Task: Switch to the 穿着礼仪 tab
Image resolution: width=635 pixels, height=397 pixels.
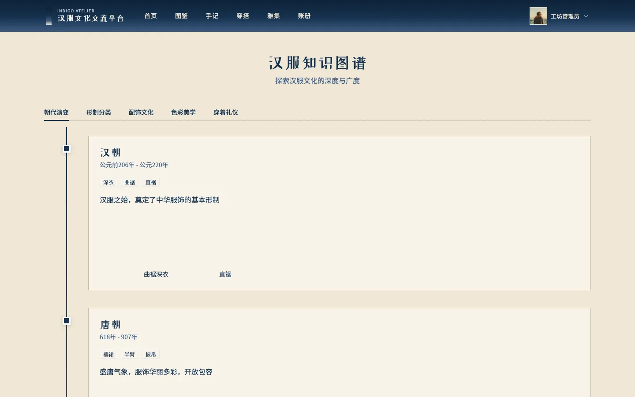Action: pos(226,112)
